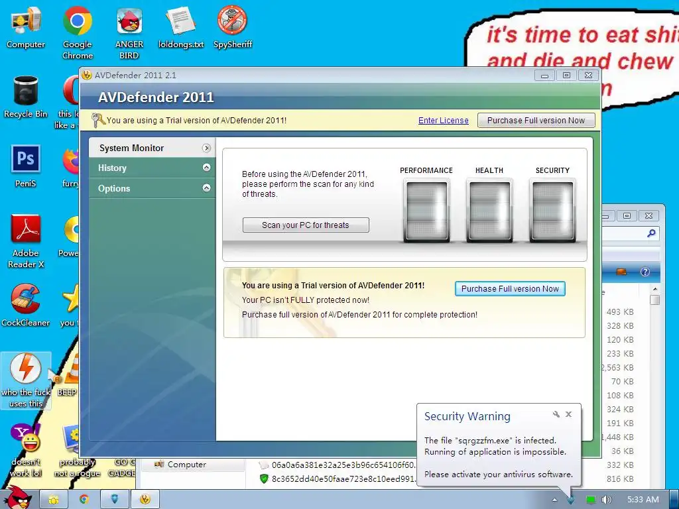The image size is (679, 509).
Task: Click the PERFORMANCE gauge
Action: coord(426,211)
